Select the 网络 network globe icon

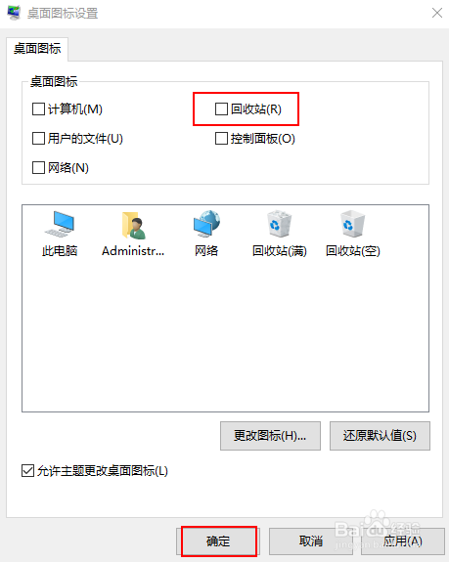pos(206,224)
